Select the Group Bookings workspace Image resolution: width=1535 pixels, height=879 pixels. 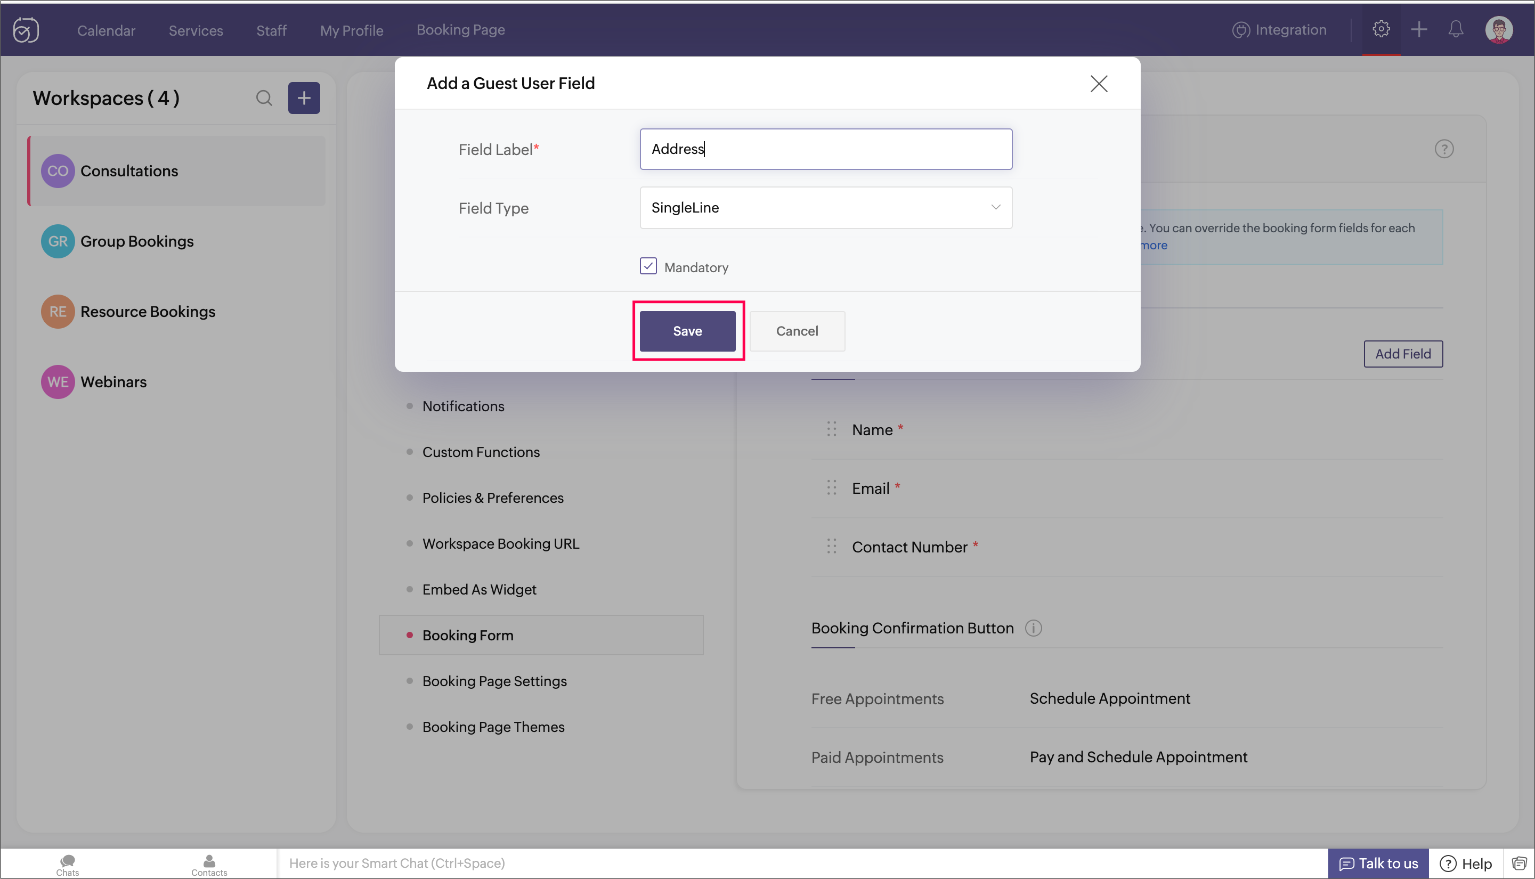coord(137,241)
